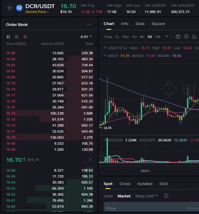Open the Stop Limit order type dropdown
Image resolution: width=199 pixels, height=214 pixels.
146,196
